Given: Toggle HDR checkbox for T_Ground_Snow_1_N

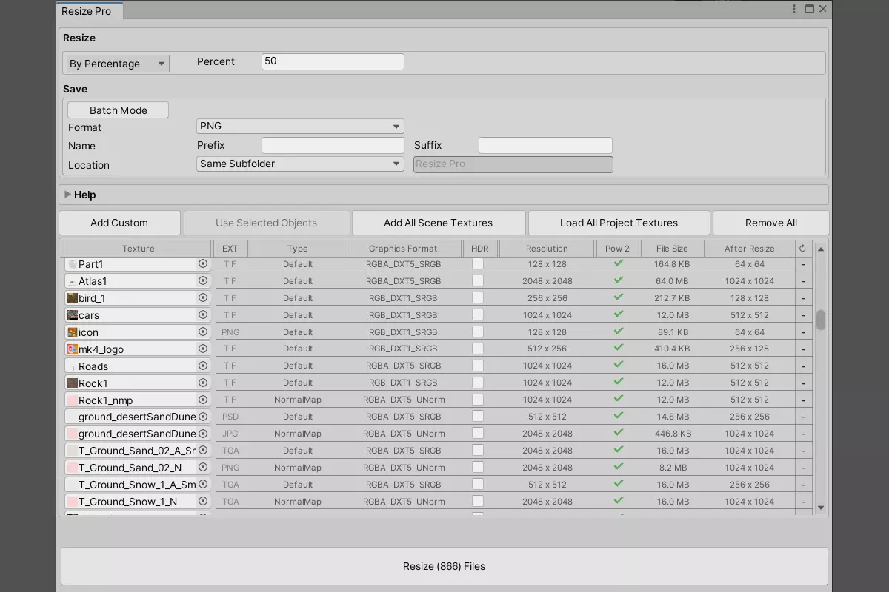Looking at the screenshot, I should [478, 501].
